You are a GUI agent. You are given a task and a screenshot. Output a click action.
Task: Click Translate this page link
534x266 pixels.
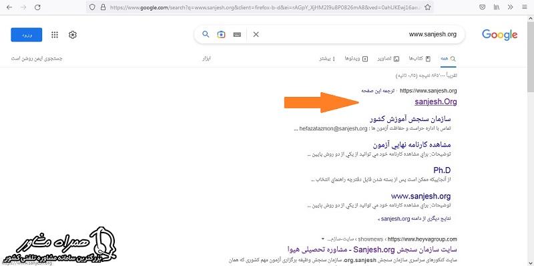pos(378,91)
